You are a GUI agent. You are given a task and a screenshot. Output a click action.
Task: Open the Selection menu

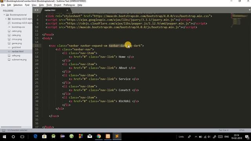coord(18,5)
